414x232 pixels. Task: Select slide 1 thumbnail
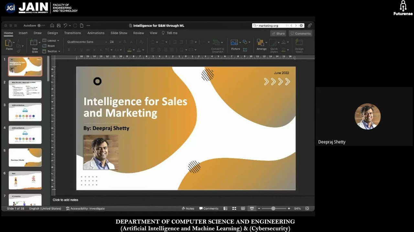pos(25,66)
